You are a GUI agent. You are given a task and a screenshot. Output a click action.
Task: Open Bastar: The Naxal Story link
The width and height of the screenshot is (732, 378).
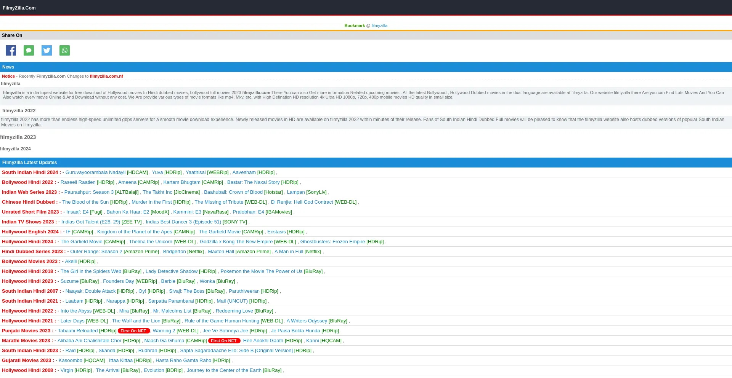click(254, 182)
